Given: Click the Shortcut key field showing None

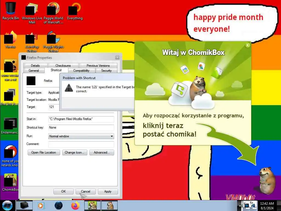Looking at the screenshot, I should (81, 127).
